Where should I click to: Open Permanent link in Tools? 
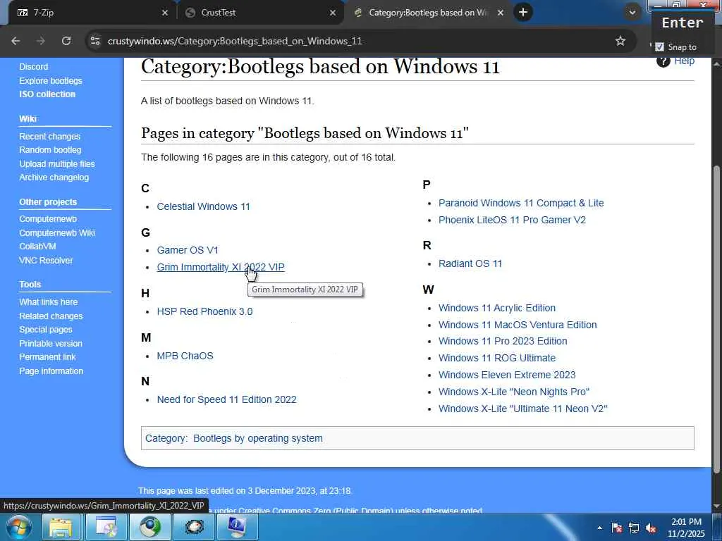[x=47, y=356]
